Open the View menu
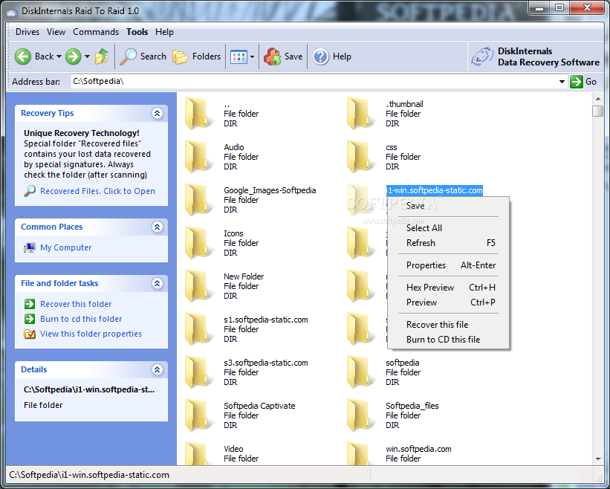The height and width of the screenshot is (489, 610). (x=56, y=32)
